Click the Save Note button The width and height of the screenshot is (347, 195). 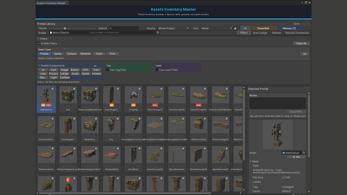pos(296,112)
